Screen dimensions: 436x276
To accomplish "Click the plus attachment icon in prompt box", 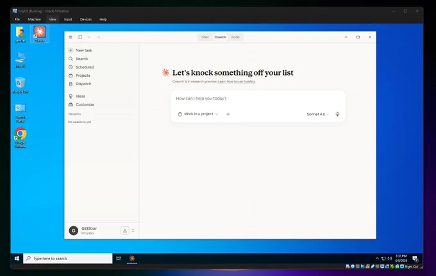I will 228,114.
